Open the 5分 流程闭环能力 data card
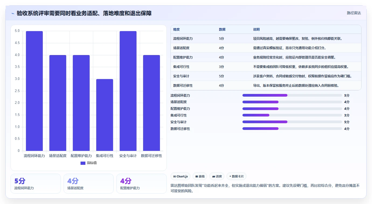This screenshot has height=204, width=372. (x=36, y=184)
